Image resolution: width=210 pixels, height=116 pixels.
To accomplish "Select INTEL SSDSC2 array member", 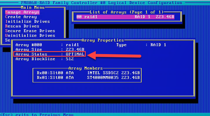I will coord(88,73).
